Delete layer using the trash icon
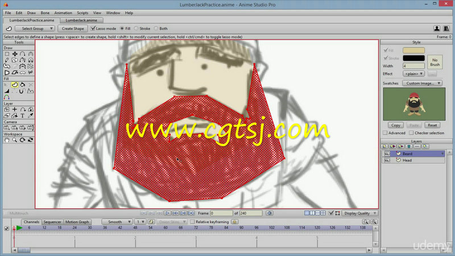Image resolution: width=455 pixels, height=256 pixels. [409, 147]
